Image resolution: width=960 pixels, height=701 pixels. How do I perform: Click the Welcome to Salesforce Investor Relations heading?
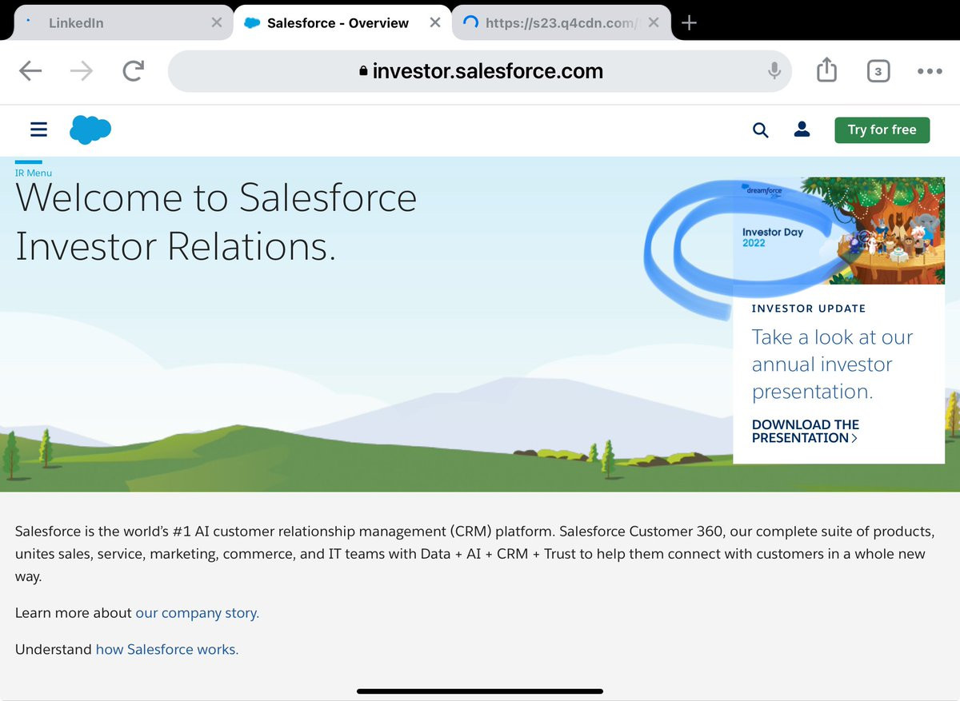pyautogui.click(x=216, y=221)
